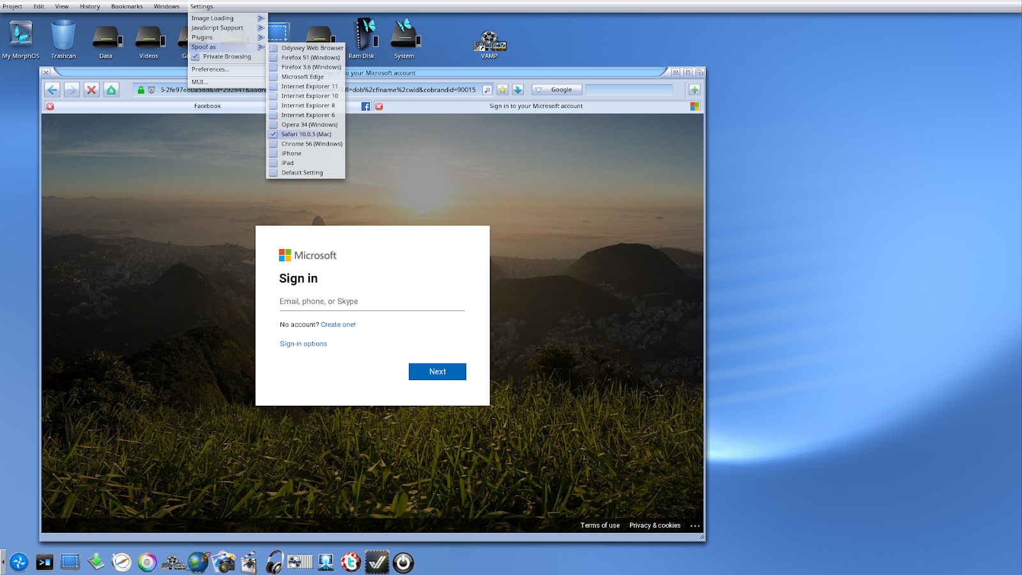This screenshot has height=575, width=1022.
Task: Expand the Image Loading submenu
Action: point(227,19)
